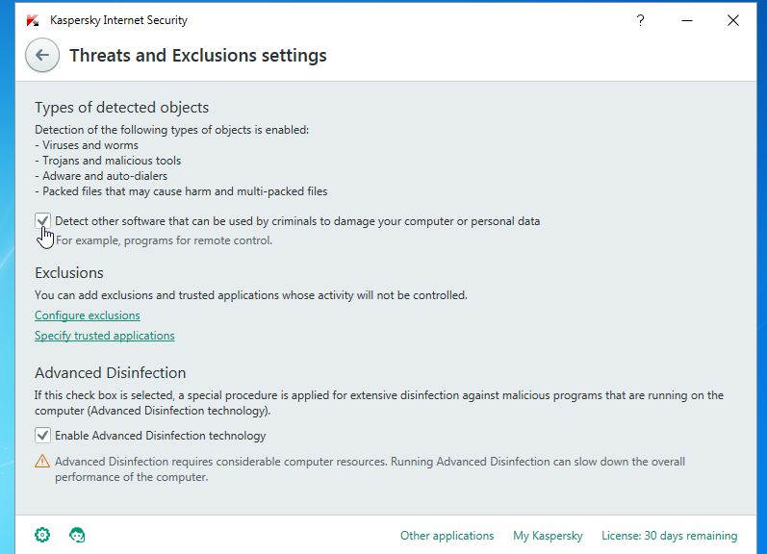Image resolution: width=767 pixels, height=554 pixels.
Task: Click the Kaspersky Internet Security title text
Action: (x=118, y=20)
